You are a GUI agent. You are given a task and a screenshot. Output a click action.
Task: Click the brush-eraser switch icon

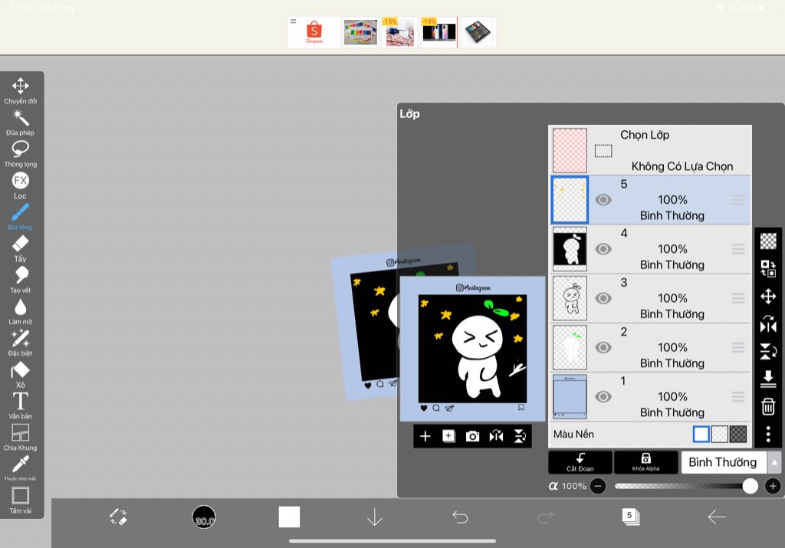click(x=119, y=517)
